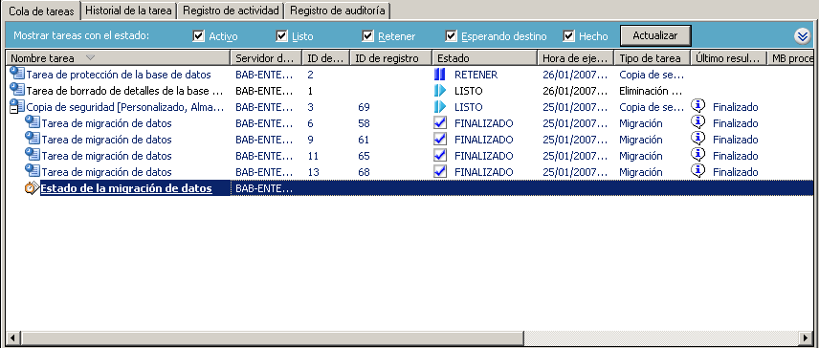Image resolution: width=819 pixels, height=348 pixels.
Task: Open the Registro de actividad tab
Action: (231, 11)
